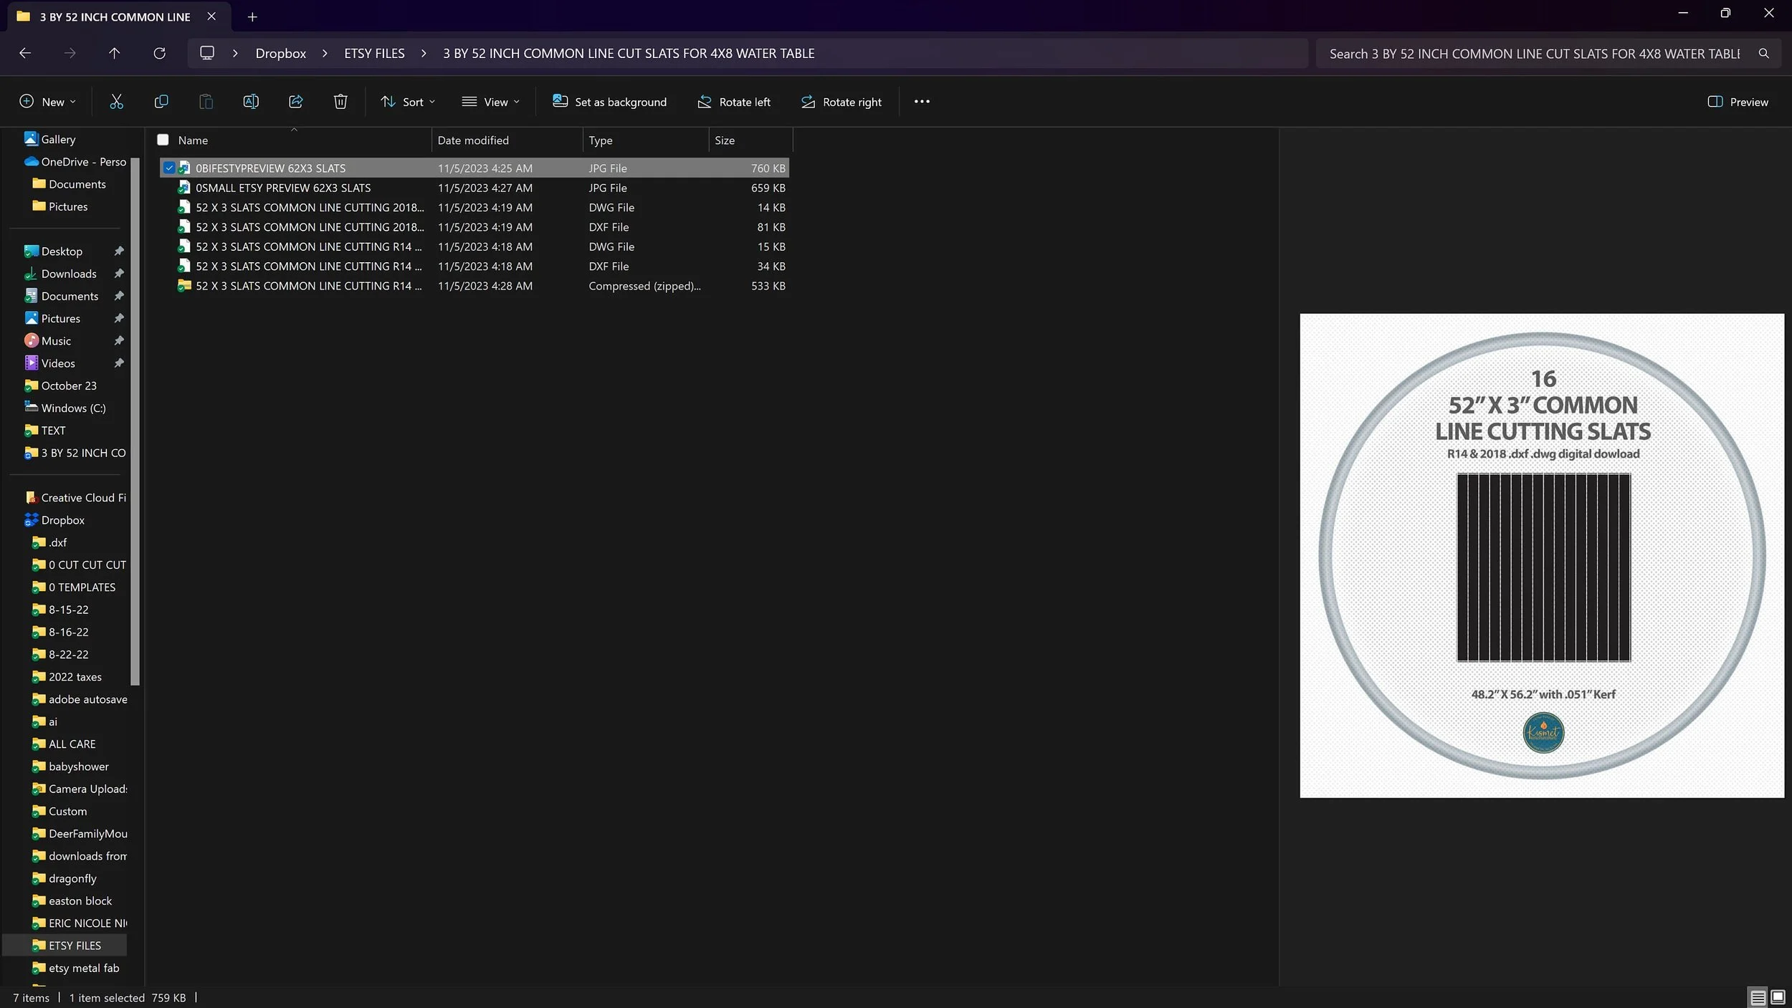Click the slats preview image thumbnail
The image size is (1792, 1008).
click(x=1542, y=555)
